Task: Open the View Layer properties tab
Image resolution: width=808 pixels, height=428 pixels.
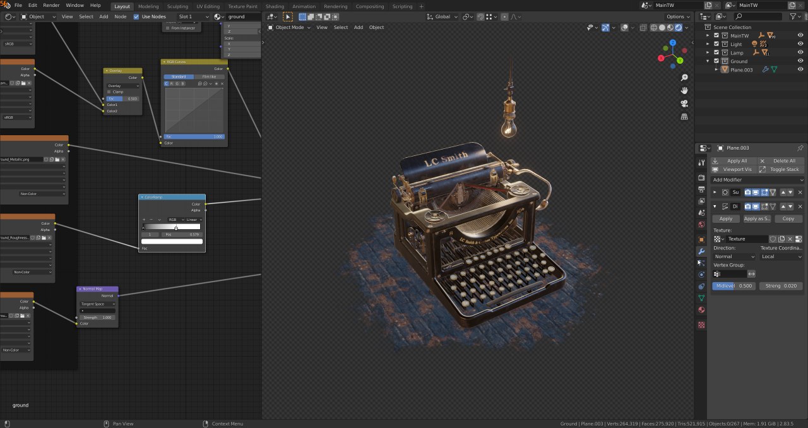Action: pyautogui.click(x=701, y=201)
